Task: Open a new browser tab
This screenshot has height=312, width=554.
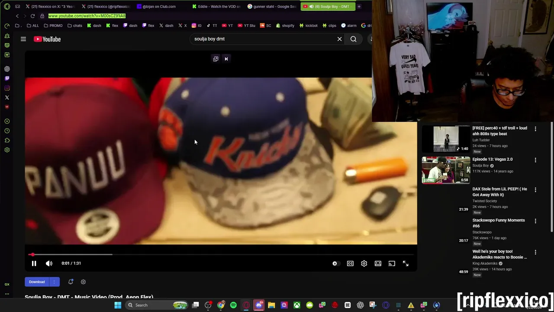Action: click(x=359, y=6)
